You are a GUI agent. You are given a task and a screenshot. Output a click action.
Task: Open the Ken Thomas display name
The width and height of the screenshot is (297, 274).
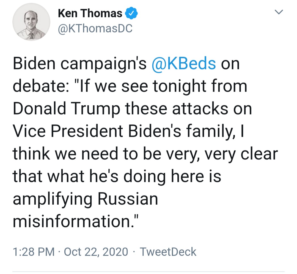click(x=90, y=13)
